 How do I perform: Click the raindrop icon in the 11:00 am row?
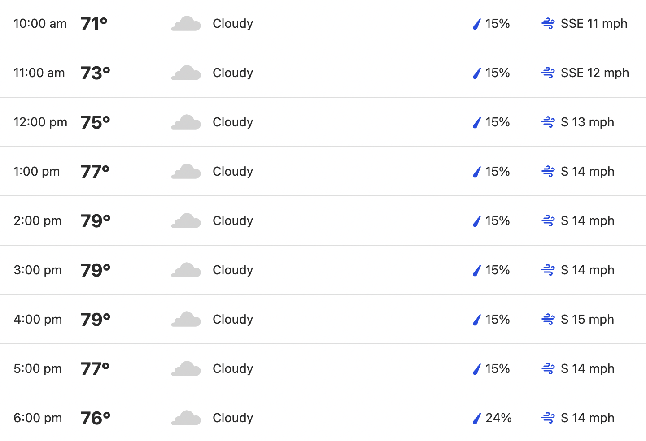click(477, 73)
